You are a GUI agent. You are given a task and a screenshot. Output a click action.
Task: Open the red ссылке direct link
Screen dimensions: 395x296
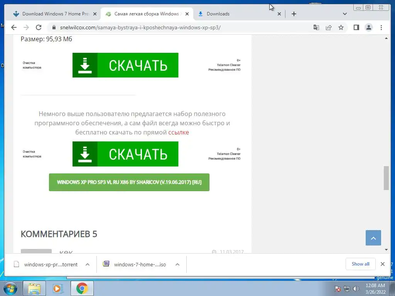(x=179, y=133)
